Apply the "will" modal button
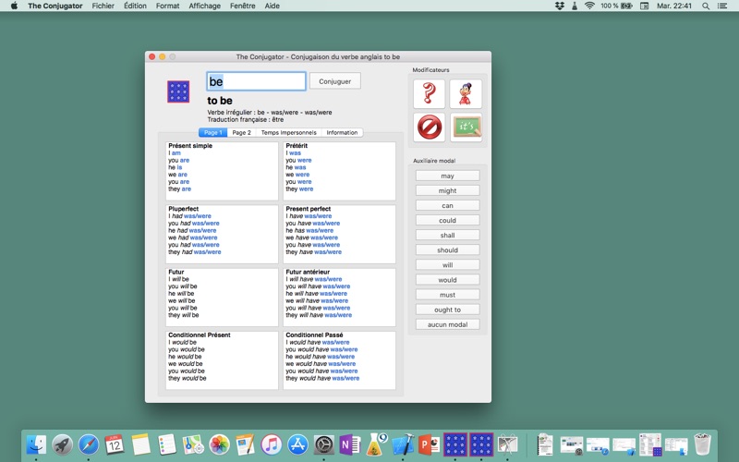 pos(447,265)
